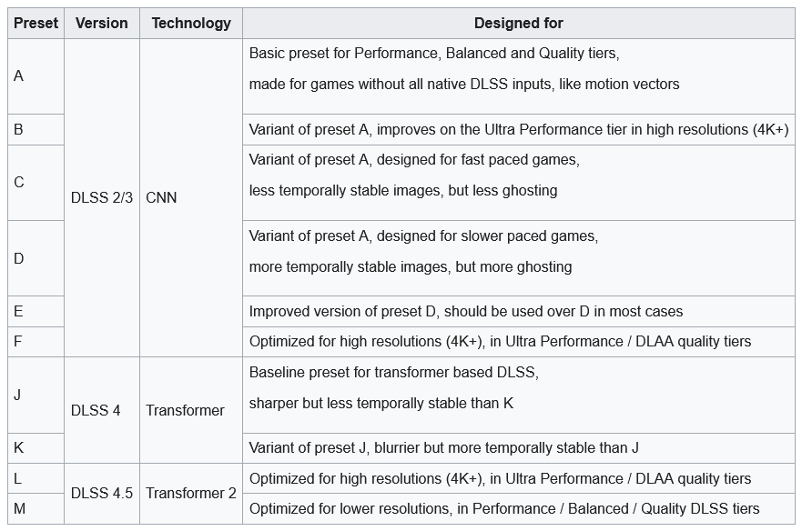Click the description starting 'Improved version of preset D'
This screenshot has width=802, height=531.
(x=465, y=311)
